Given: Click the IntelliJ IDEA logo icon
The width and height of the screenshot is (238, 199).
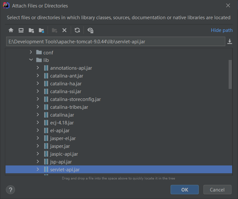Looking at the screenshot, I should click(6, 6).
